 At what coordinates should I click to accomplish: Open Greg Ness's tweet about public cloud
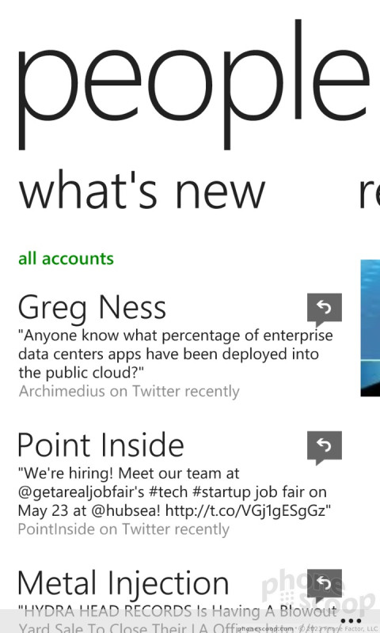[176, 354]
